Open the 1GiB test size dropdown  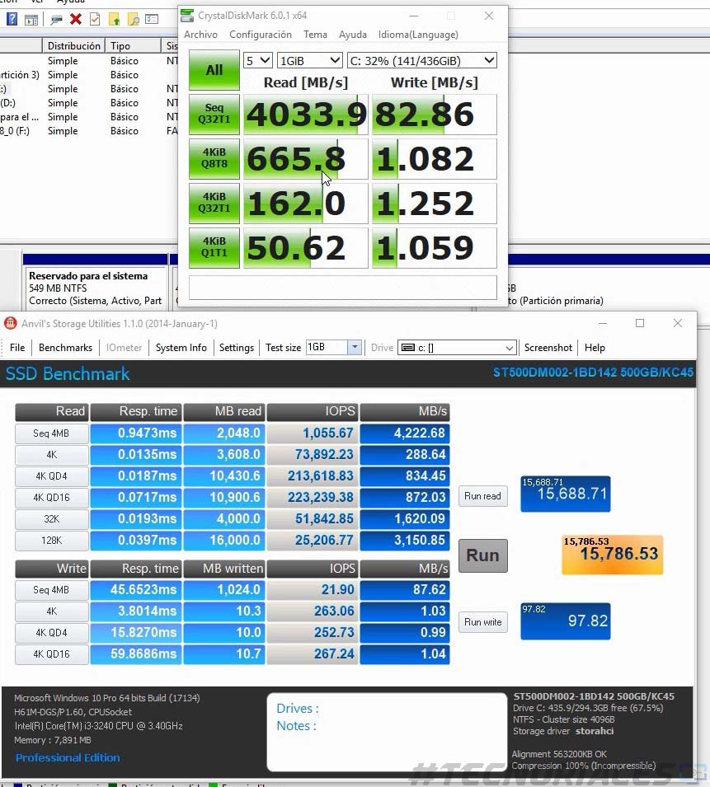[309, 60]
